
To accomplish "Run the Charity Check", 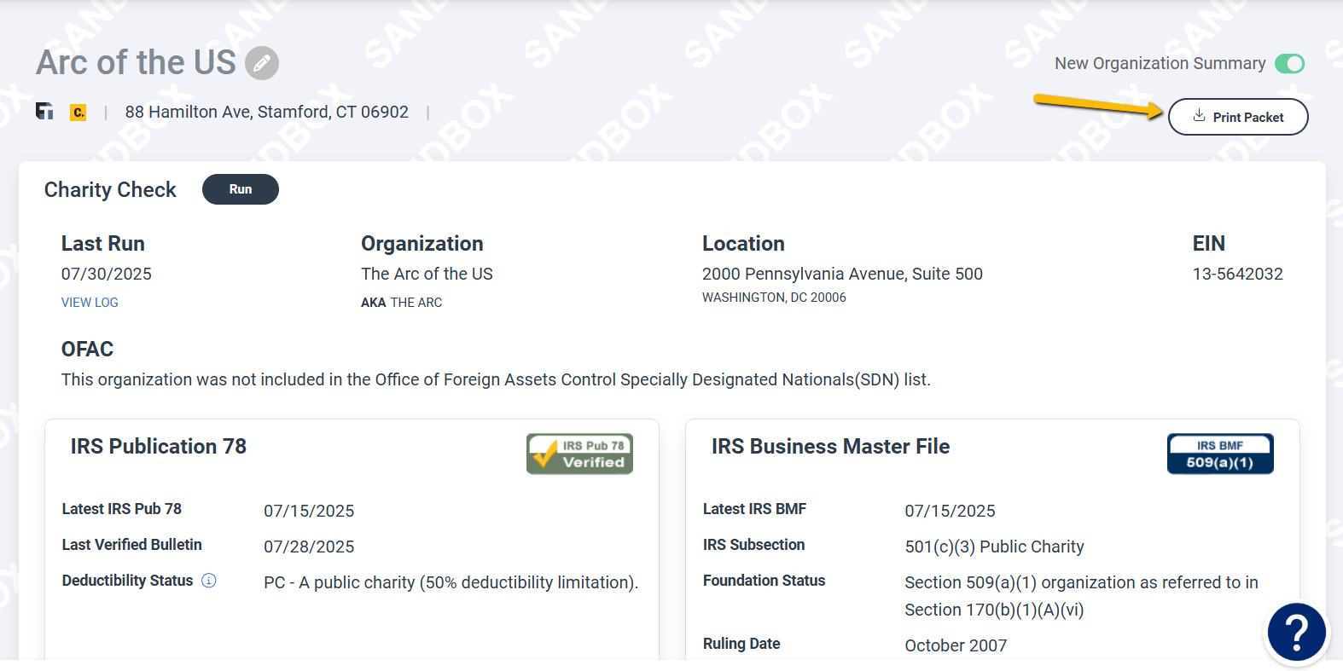I will pyautogui.click(x=241, y=189).
